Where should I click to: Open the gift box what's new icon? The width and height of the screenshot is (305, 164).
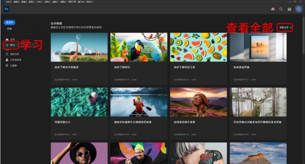(289, 9)
